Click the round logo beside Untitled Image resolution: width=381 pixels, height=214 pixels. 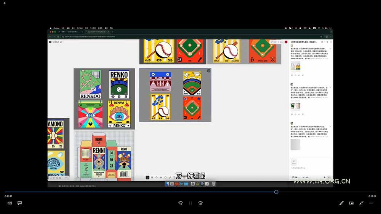click(50, 42)
